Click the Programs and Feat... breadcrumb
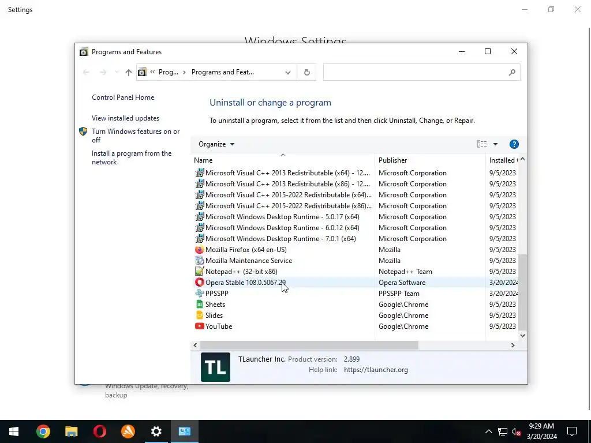The height and width of the screenshot is (443, 591). coord(222,72)
